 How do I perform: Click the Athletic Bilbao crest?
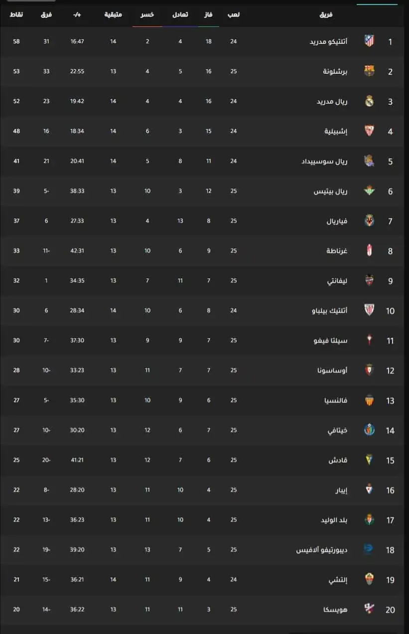pos(369,310)
